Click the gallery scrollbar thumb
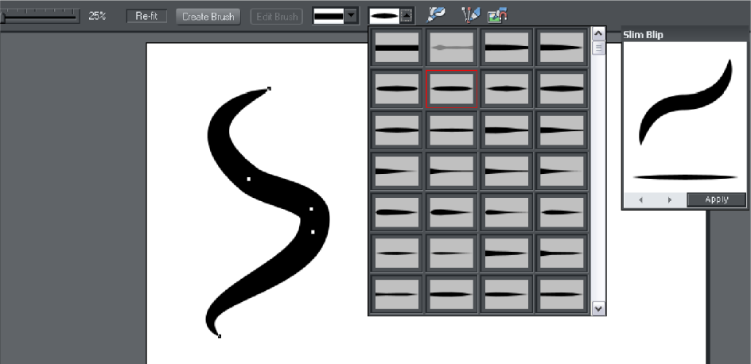The width and height of the screenshot is (751, 364). coord(599,48)
